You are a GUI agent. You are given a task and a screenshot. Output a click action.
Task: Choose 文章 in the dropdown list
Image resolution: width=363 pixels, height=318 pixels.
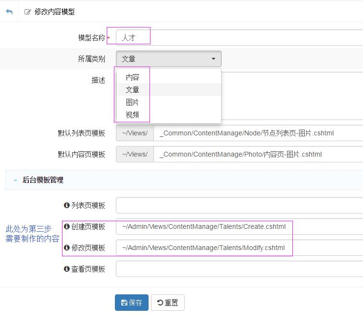click(x=133, y=90)
